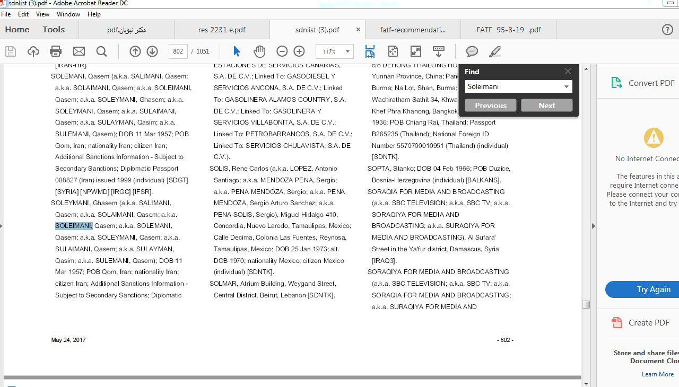The height and width of the screenshot is (387, 679).
Task: Close the Find panel
Action: 568,71
